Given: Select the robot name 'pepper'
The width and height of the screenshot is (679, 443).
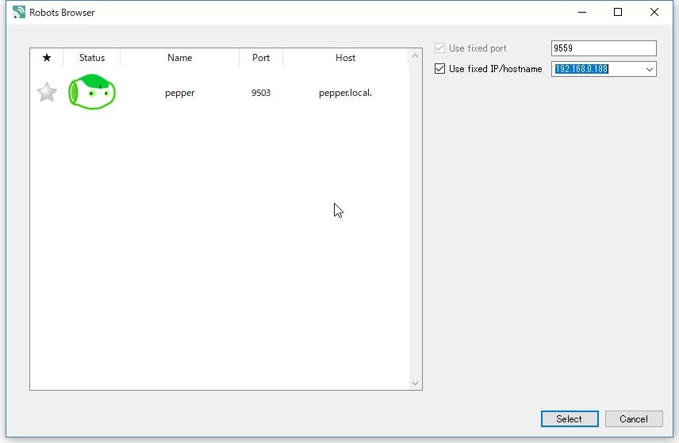Looking at the screenshot, I should [x=180, y=93].
